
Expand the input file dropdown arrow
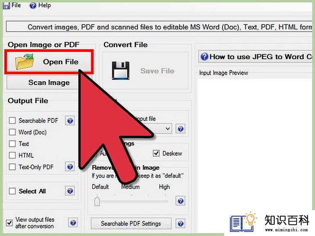[x=168, y=128]
